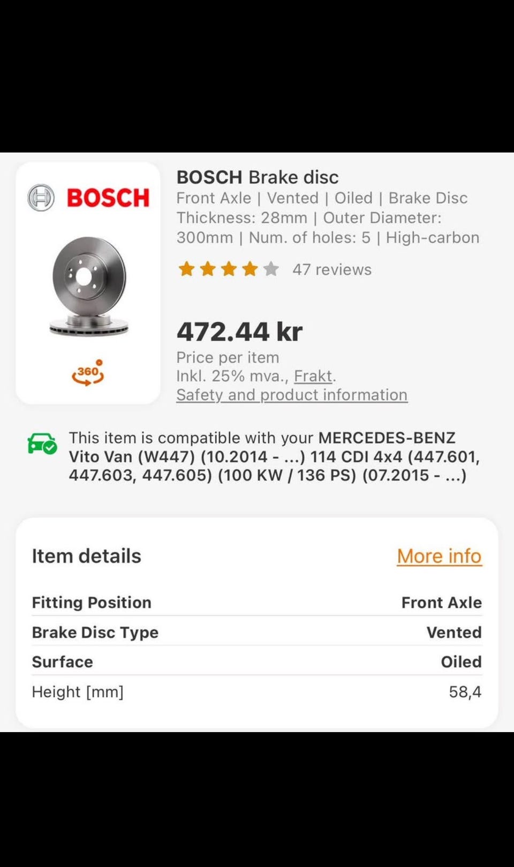
Task: Click the product specification description text
Action: point(327,218)
